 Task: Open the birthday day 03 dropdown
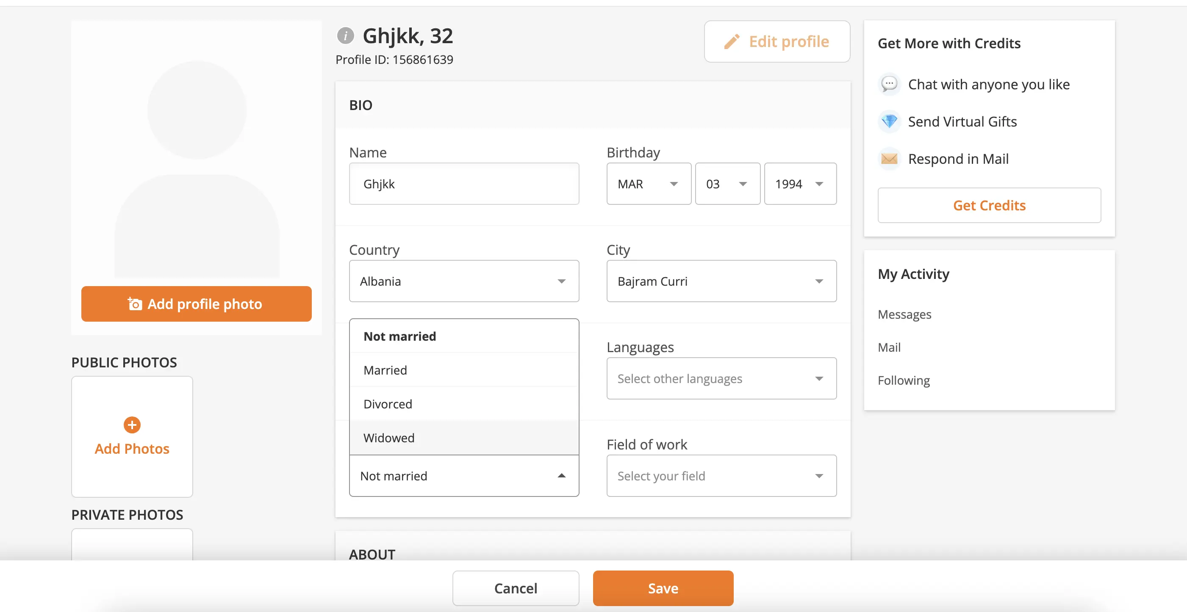[x=727, y=184]
